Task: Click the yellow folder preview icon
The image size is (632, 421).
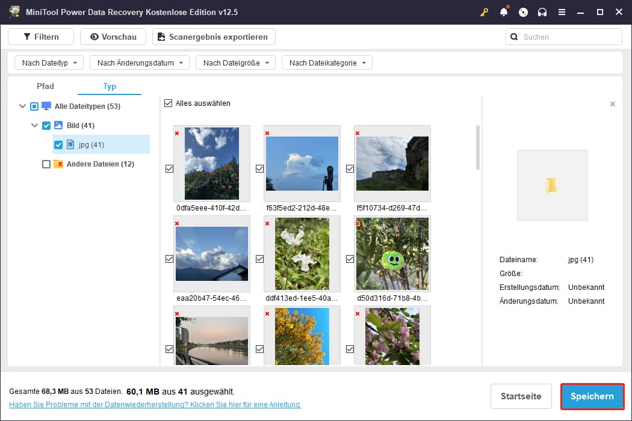Action: tap(551, 185)
